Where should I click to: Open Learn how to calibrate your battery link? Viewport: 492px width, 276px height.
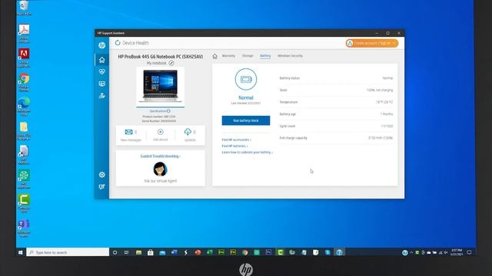click(x=247, y=153)
